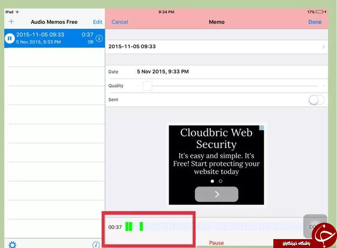
Task: Open settings gear icon
Action: pos(12,245)
